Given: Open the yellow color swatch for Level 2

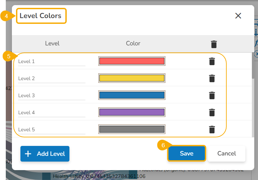Looking at the screenshot, I should 132,78.
